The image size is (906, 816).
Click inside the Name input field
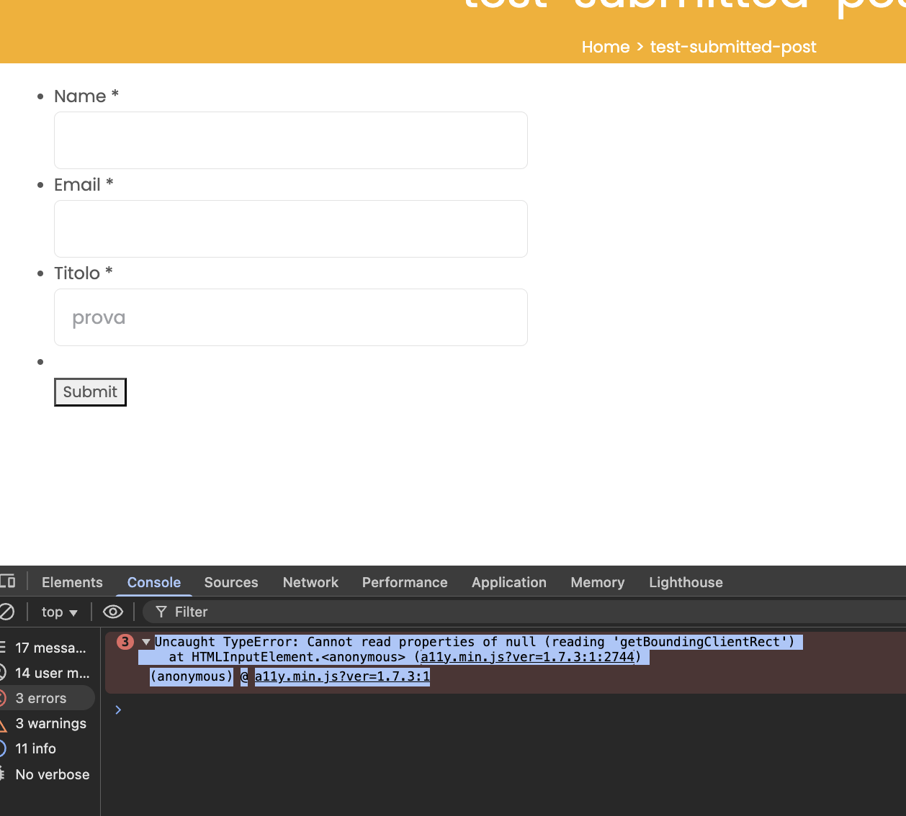pyautogui.click(x=291, y=140)
